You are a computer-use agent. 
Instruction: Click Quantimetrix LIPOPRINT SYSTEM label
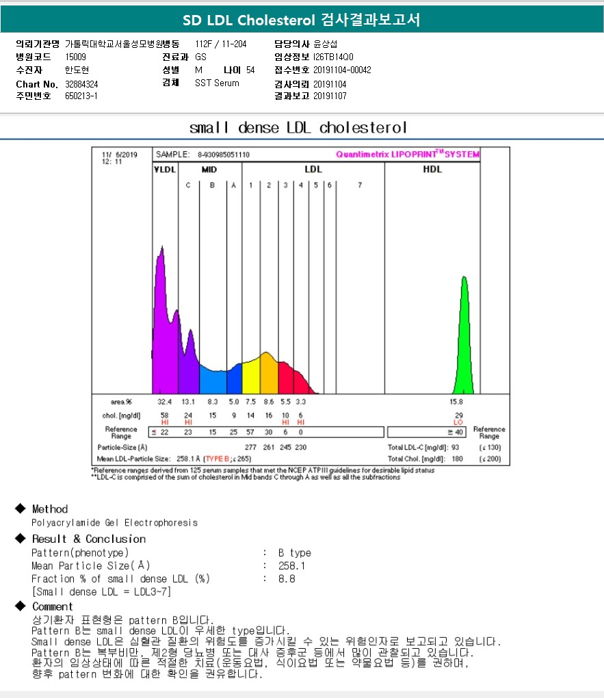pyautogui.click(x=408, y=154)
